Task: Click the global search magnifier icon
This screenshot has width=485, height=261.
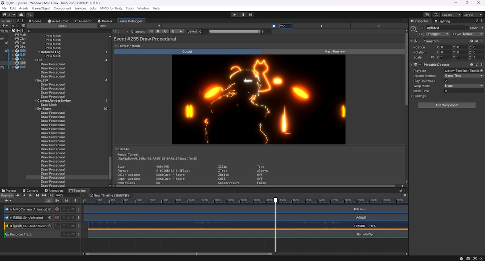Action: click(436, 15)
